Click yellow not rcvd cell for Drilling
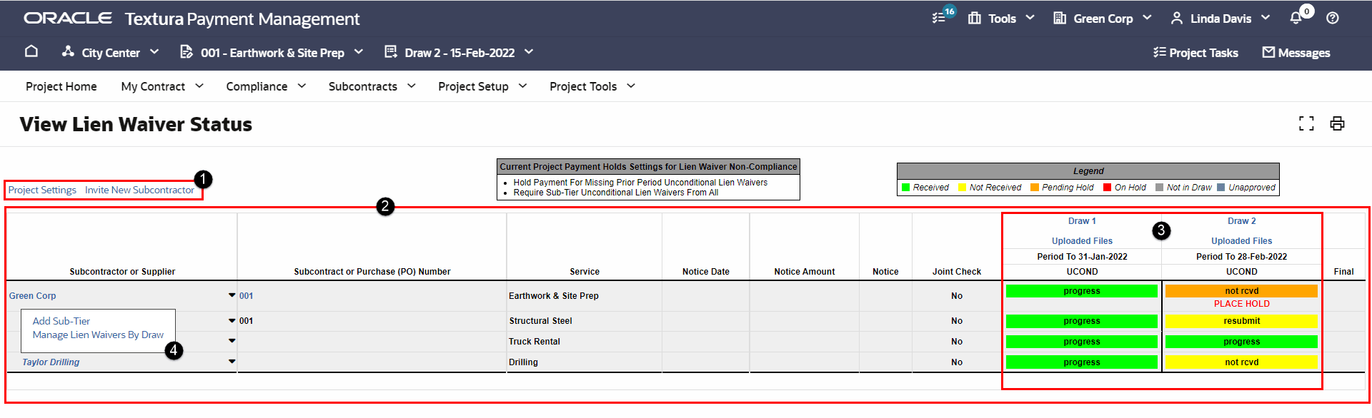The width and height of the screenshot is (1372, 418). tap(1242, 362)
